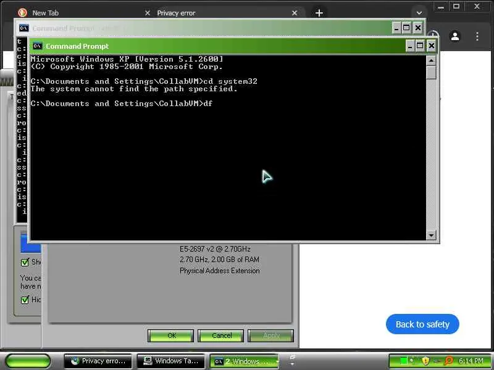The width and height of the screenshot is (494, 370).
Task: Click the Apply button in dialog
Action: tap(270, 335)
